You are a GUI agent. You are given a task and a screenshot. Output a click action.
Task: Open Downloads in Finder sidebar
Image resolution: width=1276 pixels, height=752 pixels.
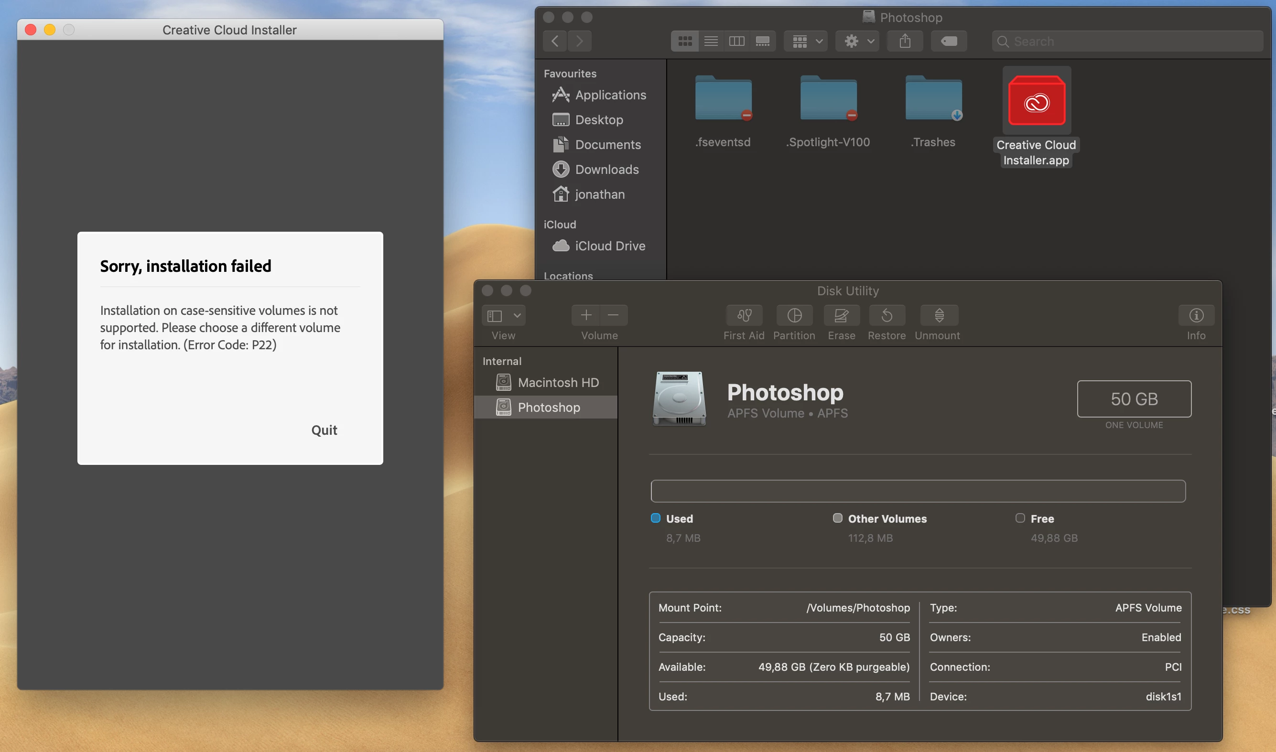coord(606,169)
